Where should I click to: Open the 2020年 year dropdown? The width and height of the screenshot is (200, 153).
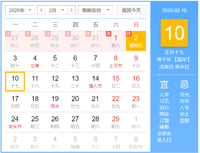20,10
